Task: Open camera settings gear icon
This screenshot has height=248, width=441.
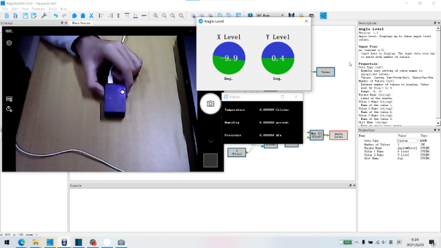Action: click(9, 43)
